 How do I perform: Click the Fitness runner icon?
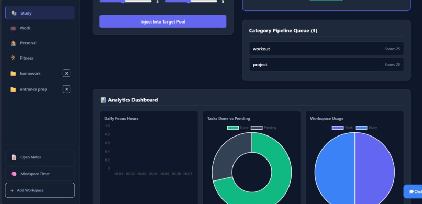click(x=13, y=58)
